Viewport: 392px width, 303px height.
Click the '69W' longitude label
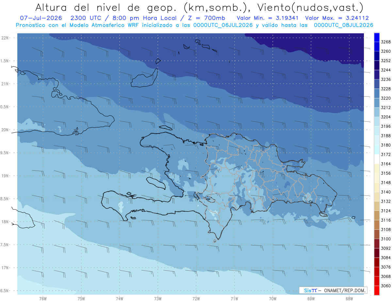[311, 298]
